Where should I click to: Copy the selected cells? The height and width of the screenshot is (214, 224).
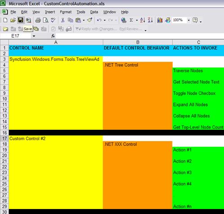tap(70, 20)
